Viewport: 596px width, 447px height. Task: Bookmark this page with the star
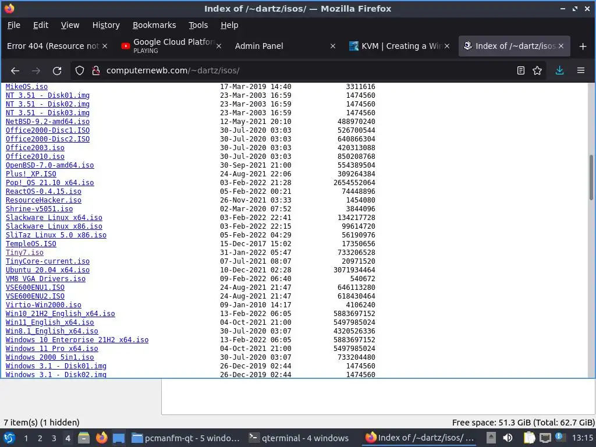click(x=537, y=70)
